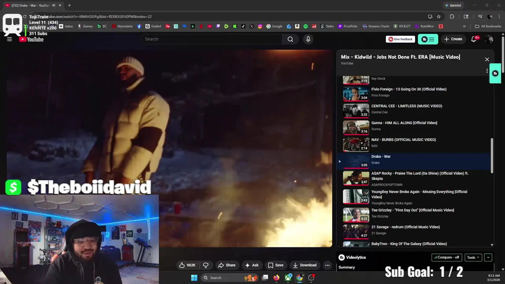This screenshot has width=505, height=284.
Task: Open the TubeBuddy side tab on playlist
Action: (495, 73)
